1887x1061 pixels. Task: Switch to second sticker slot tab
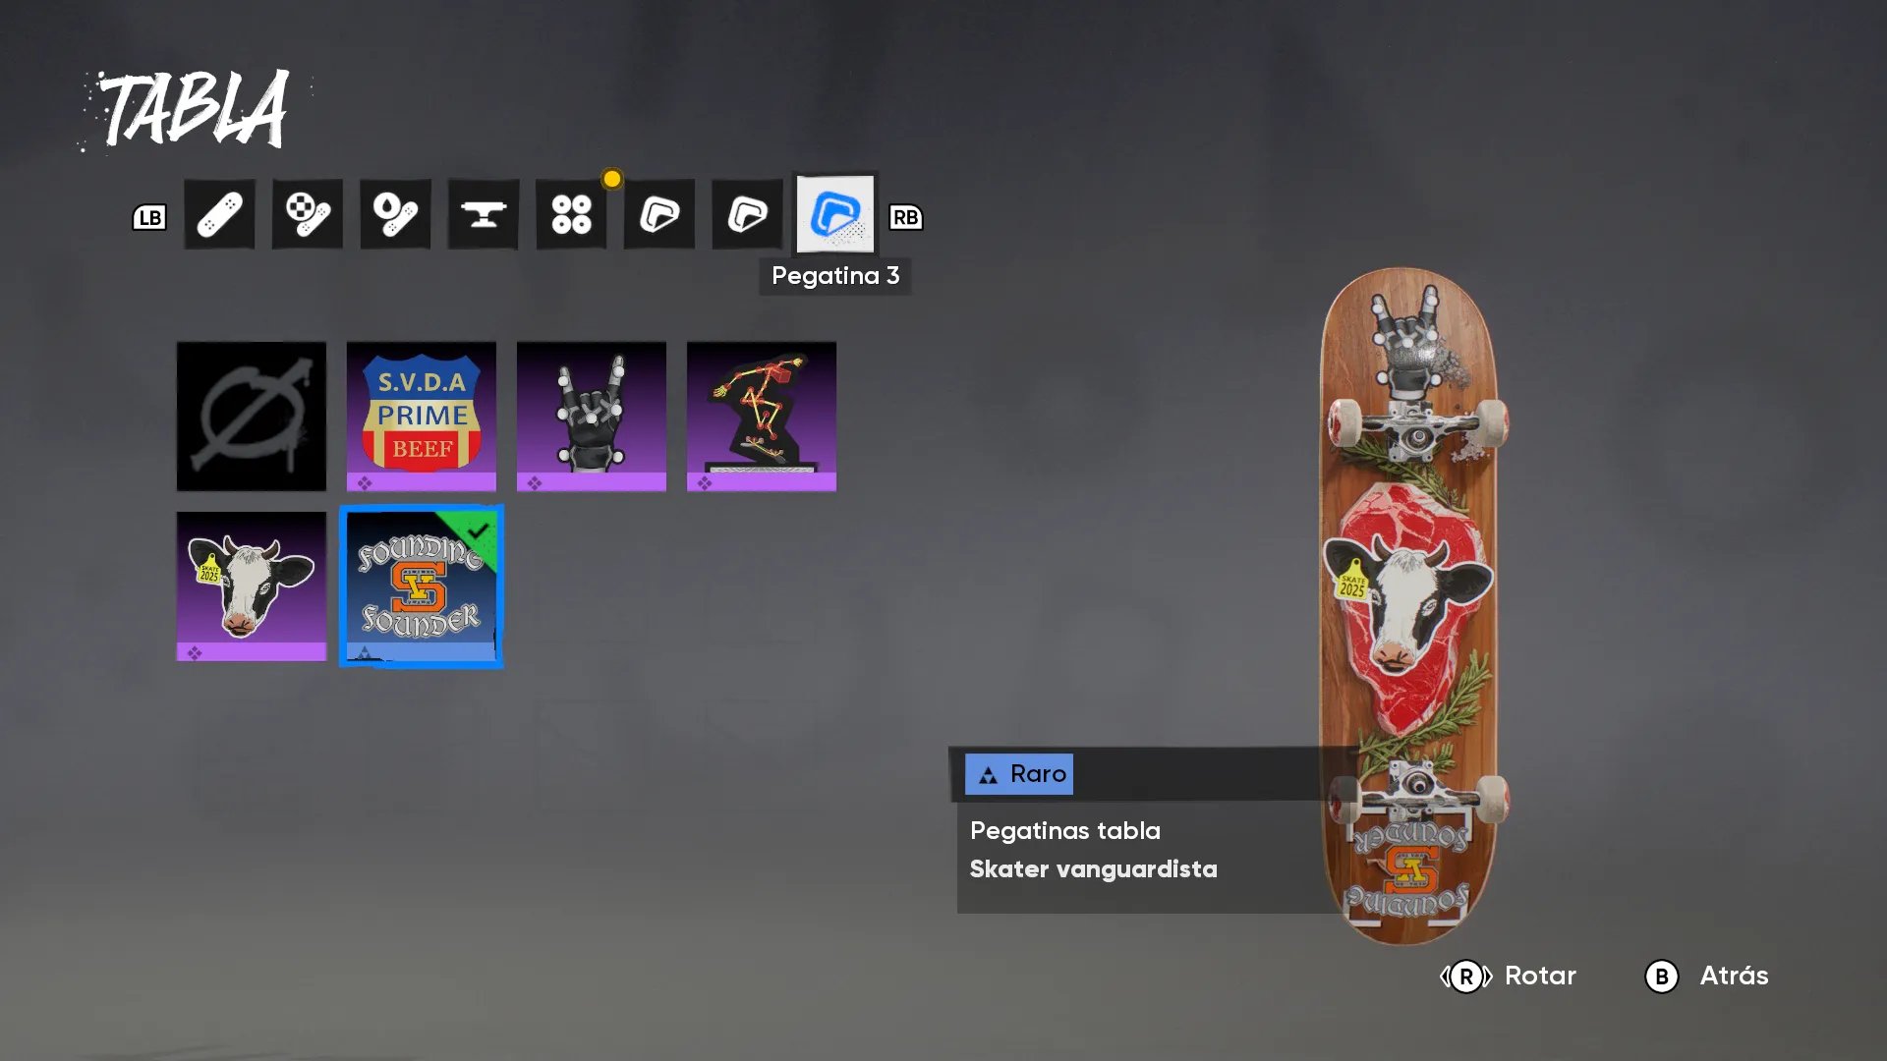point(747,214)
